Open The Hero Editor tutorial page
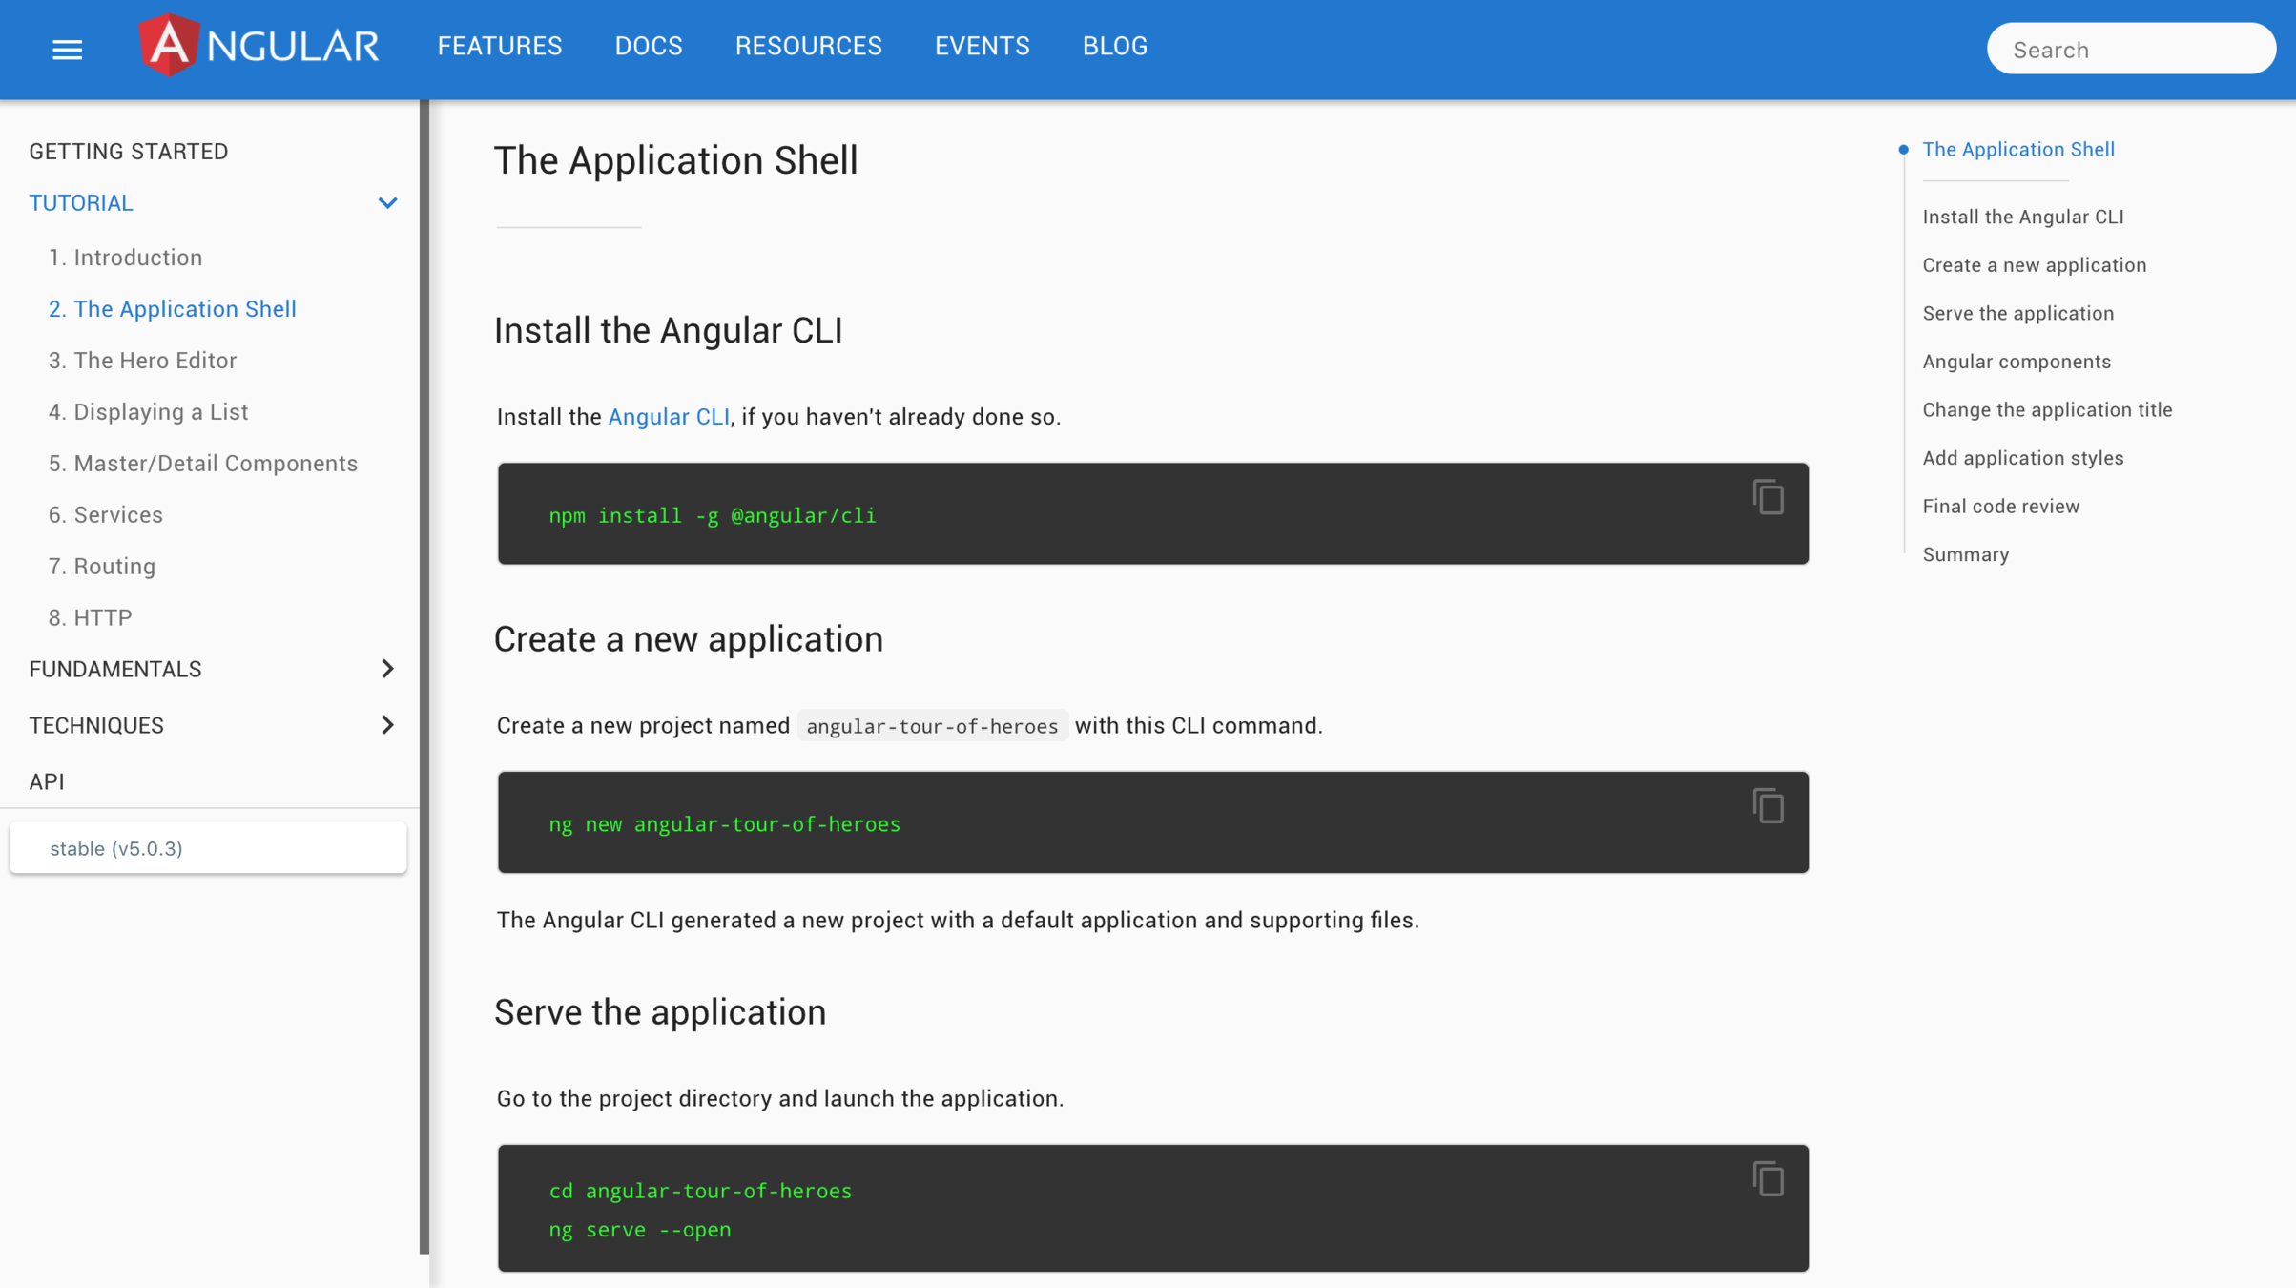Screen dimensions: 2296x1288 click(x=142, y=361)
